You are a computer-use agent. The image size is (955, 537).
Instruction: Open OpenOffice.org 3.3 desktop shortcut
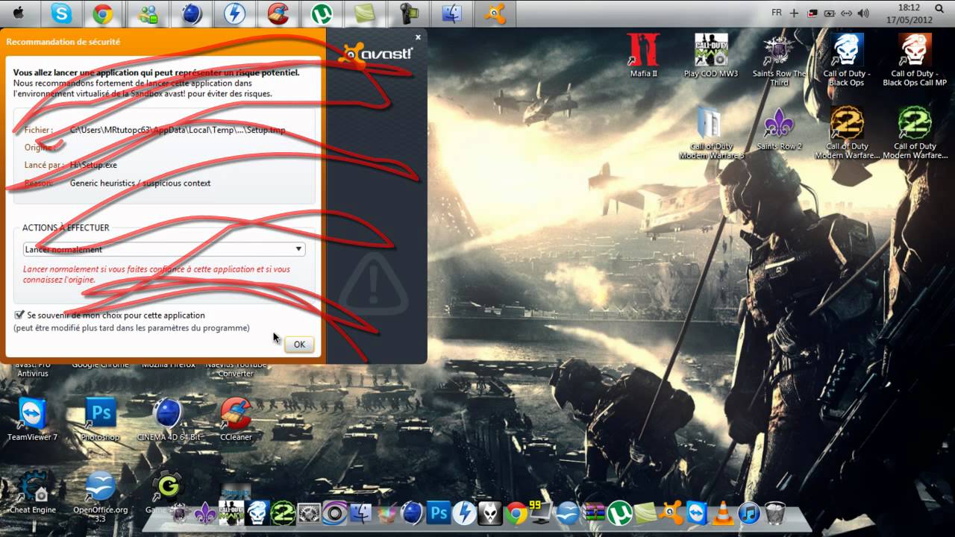tap(100, 496)
